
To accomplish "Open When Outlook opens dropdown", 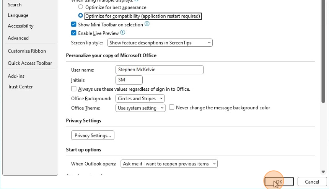I will (169, 164).
